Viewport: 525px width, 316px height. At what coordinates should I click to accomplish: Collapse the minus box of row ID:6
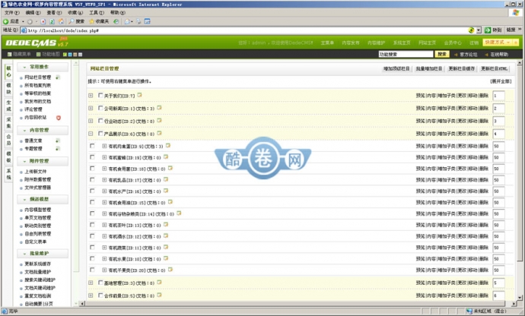[x=91, y=134]
